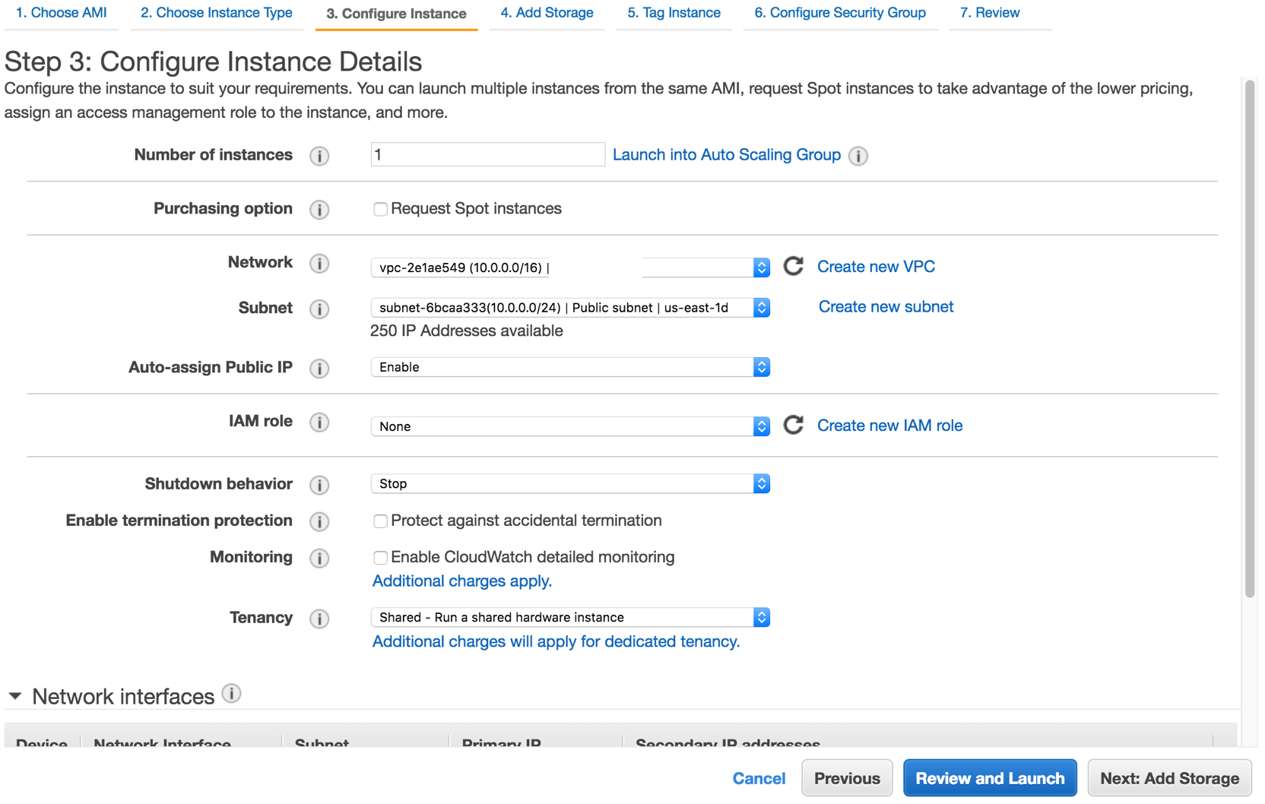
Task: Enable CloudWatch detailed monitoring checkbox
Action: 380,558
